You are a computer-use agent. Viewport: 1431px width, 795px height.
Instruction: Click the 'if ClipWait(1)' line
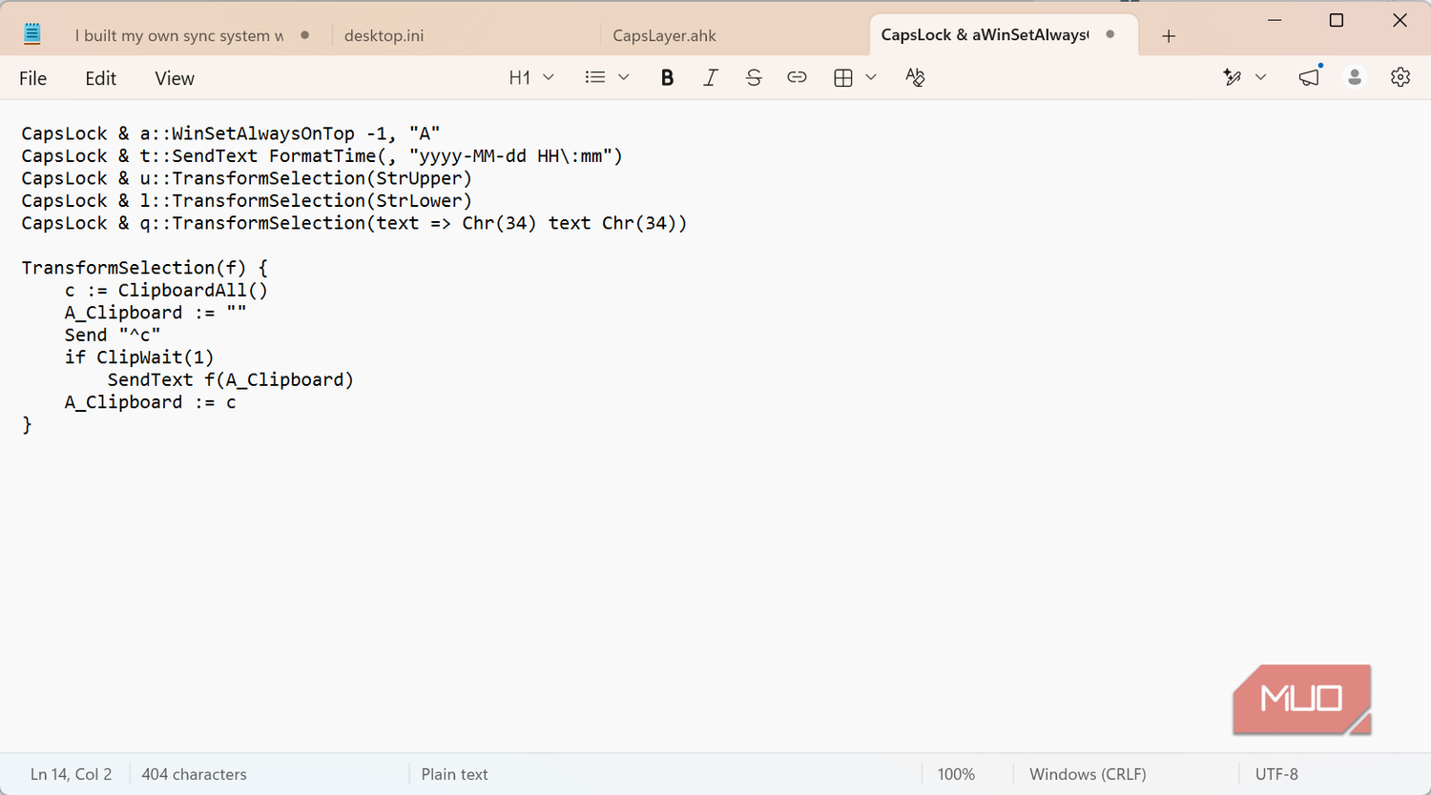(x=139, y=357)
